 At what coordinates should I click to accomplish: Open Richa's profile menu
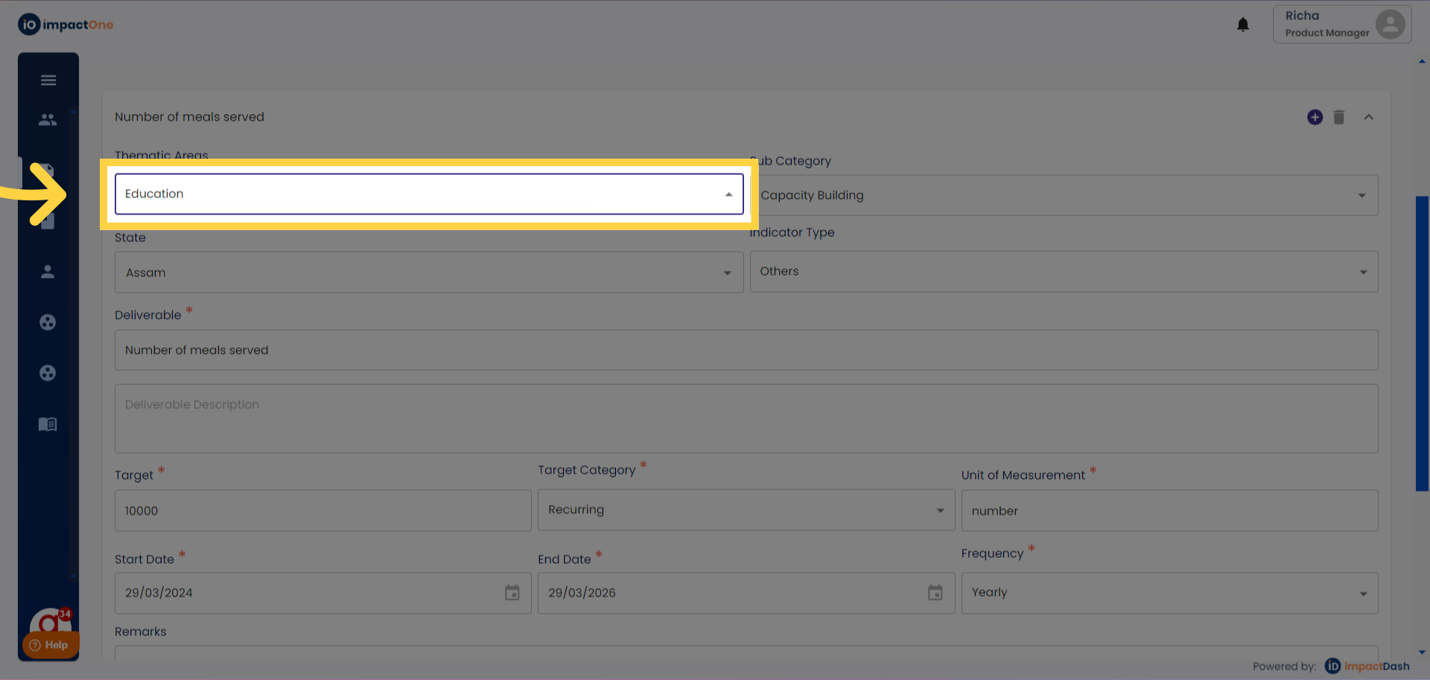[1342, 25]
